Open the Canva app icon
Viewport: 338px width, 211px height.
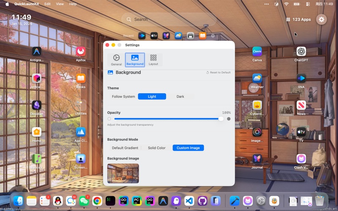click(x=257, y=52)
